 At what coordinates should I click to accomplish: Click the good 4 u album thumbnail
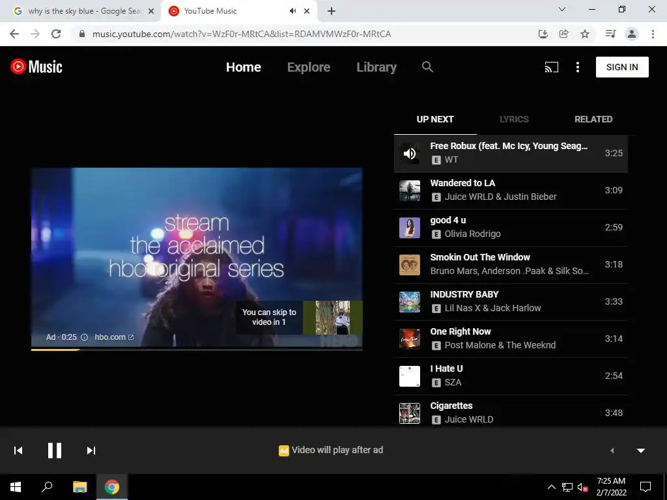point(410,227)
